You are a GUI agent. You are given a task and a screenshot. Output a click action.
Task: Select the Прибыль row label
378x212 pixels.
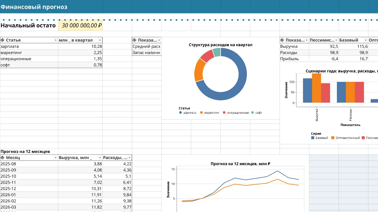click(294, 59)
